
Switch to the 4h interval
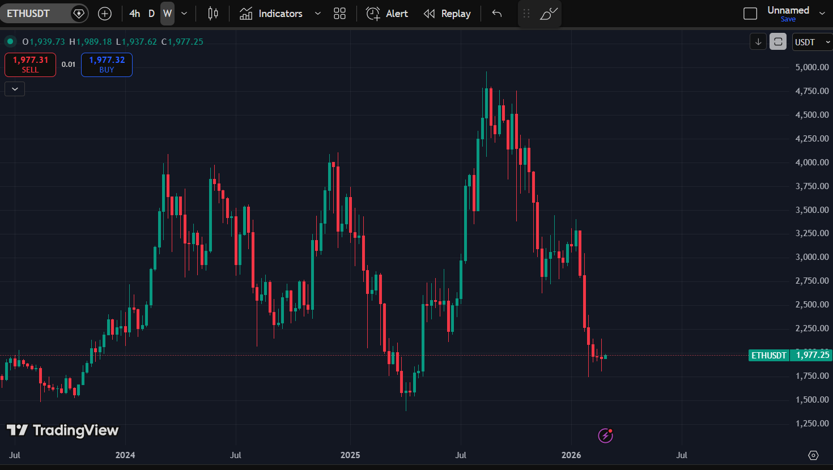135,14
